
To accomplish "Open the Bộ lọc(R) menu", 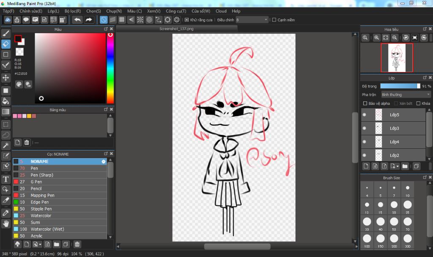I will pos(73,11).
